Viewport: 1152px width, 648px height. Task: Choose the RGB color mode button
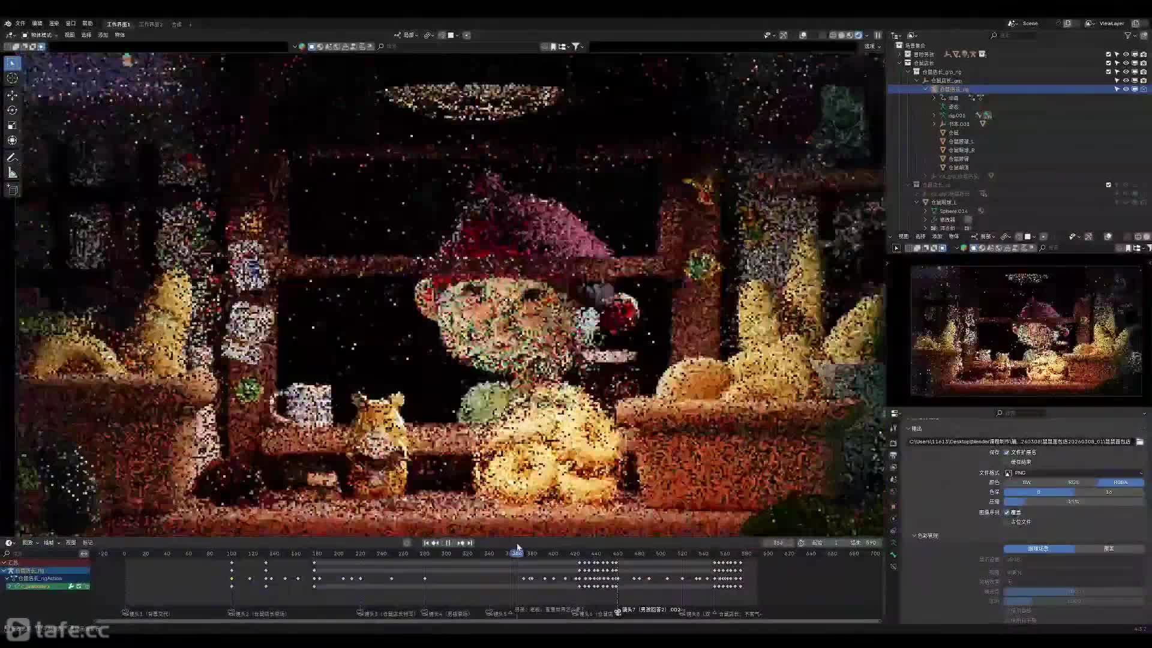click(x=1073, y=482)
